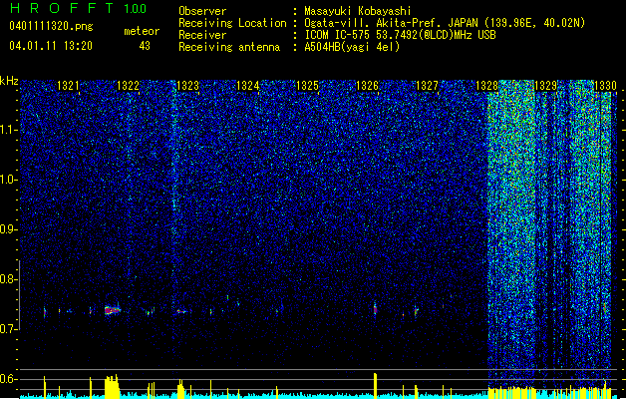Click the 1328 time marker
This screenshot has width=627, height=399.
[x=486, y=86]
